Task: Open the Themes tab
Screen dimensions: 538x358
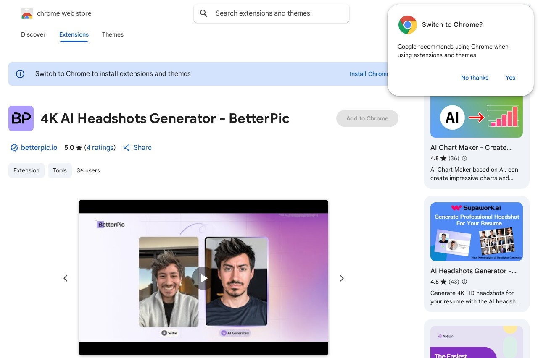Action: [113, 34]
